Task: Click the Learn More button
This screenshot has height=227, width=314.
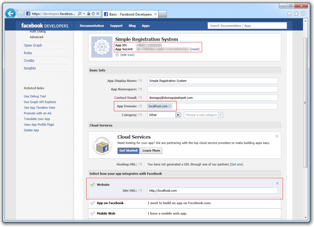Action: tap(151, 151)
